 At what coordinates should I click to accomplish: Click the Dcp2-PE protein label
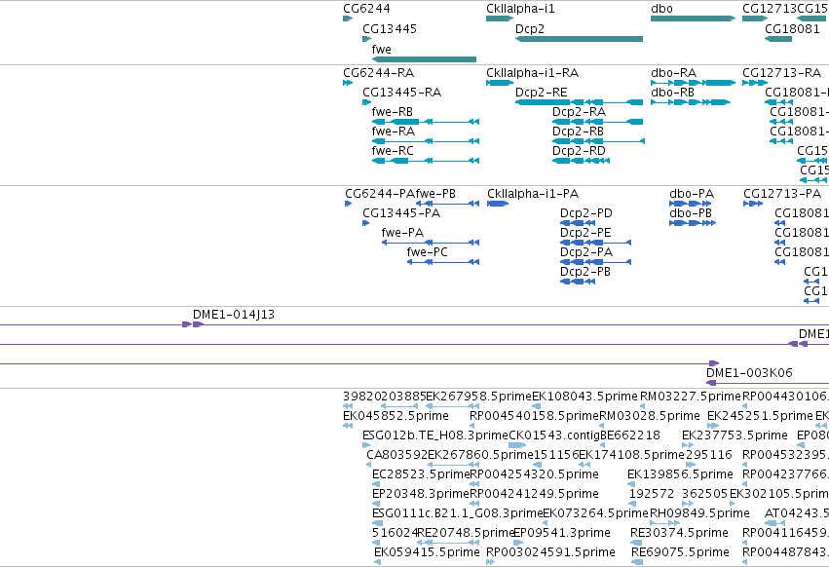(585, 233)
